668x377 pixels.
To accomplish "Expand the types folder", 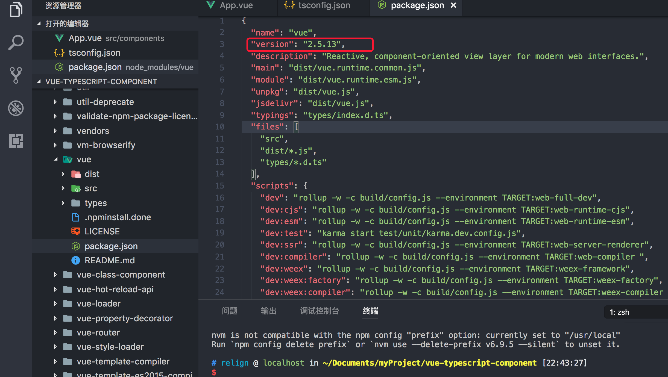I will tap(63, 203).
